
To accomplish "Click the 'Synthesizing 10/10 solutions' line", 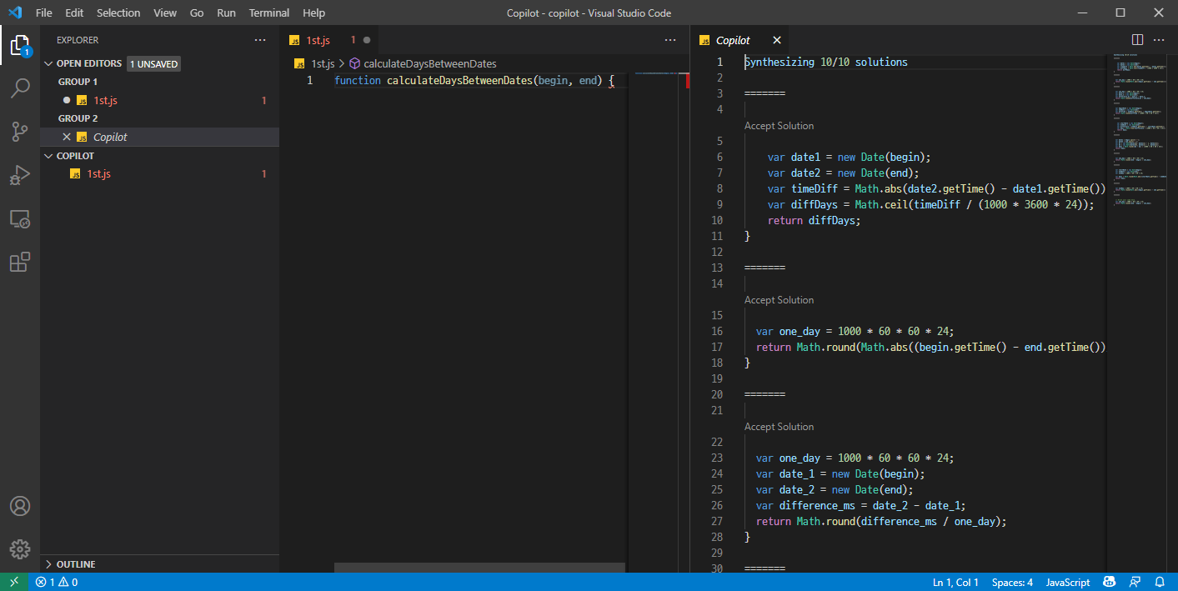I will point(825,62).
